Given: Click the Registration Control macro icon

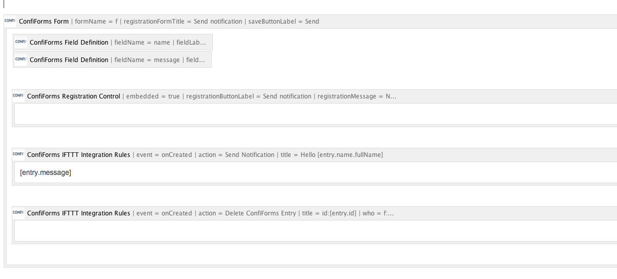Looking at the screenshot, I should pyautogui.click(x=18, y=96).
